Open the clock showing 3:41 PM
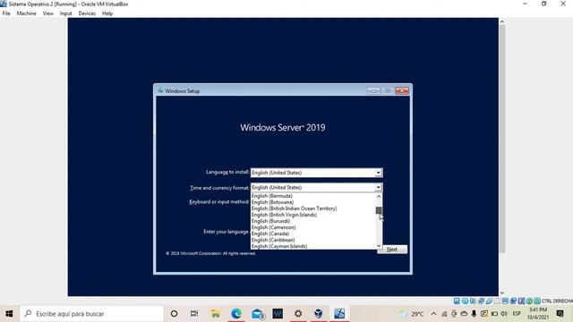The image size is (573, 322). coord(538,314)
